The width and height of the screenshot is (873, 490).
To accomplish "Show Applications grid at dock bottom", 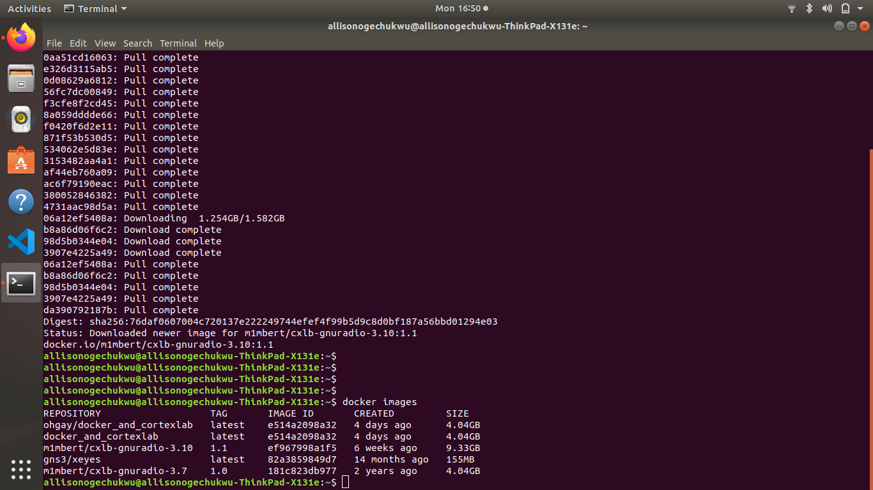I will click(x=21, y=469).
